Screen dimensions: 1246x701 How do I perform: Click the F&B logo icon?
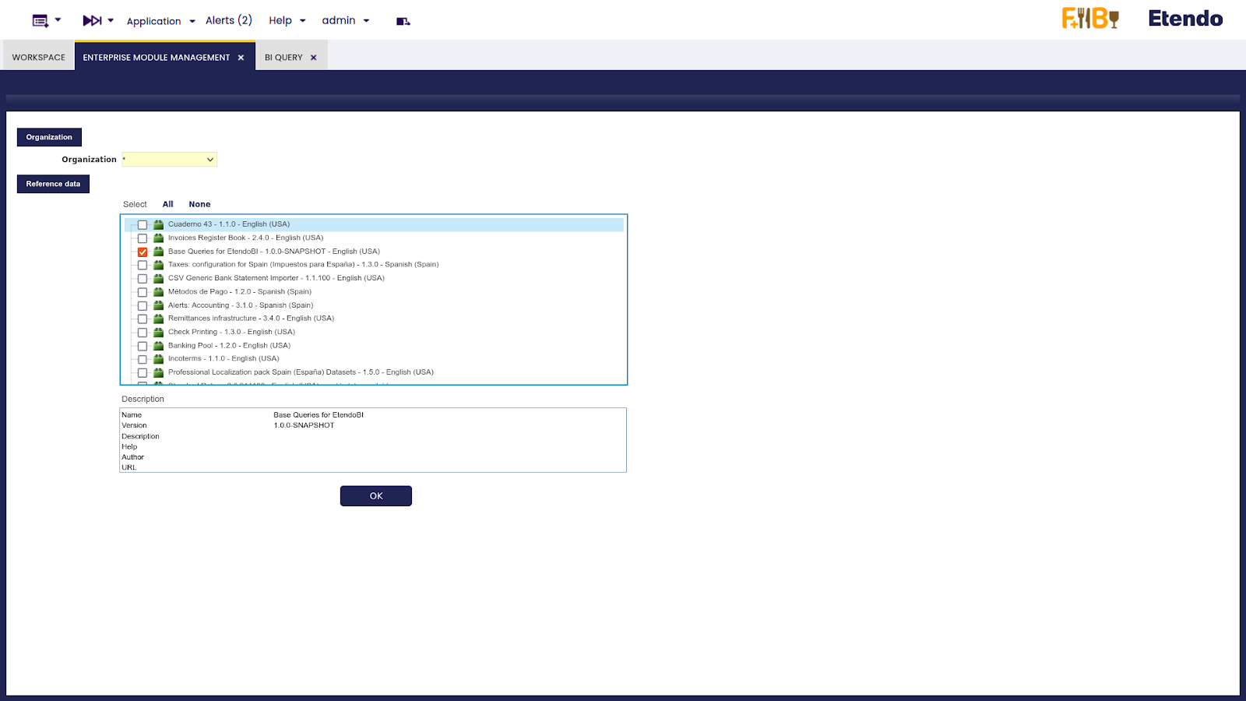(1090, 19)
